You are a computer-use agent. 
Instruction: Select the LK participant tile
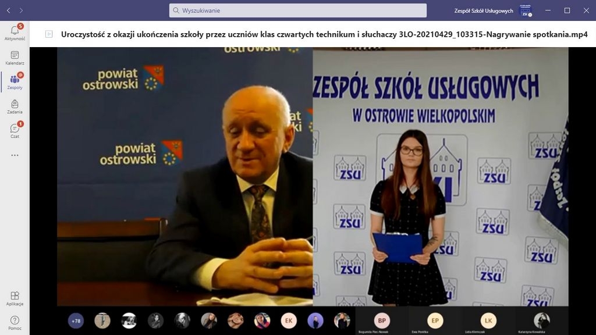click(488, 321)
